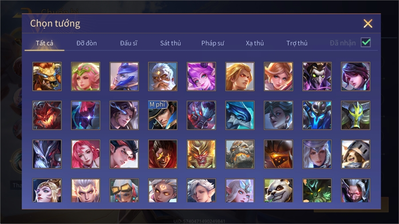Pick the bear in knight helmet hero

click(x=356, y=154)
